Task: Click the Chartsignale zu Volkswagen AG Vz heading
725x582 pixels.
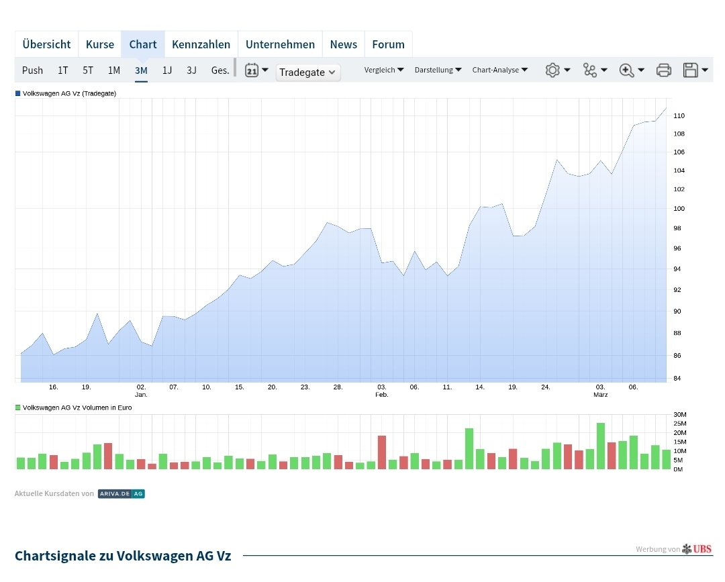Action: coord(123,556)
